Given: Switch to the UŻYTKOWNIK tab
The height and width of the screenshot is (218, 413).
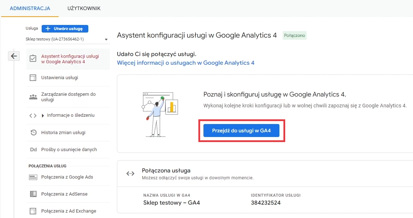Looking at the screenshot, I should pos(84,8).
